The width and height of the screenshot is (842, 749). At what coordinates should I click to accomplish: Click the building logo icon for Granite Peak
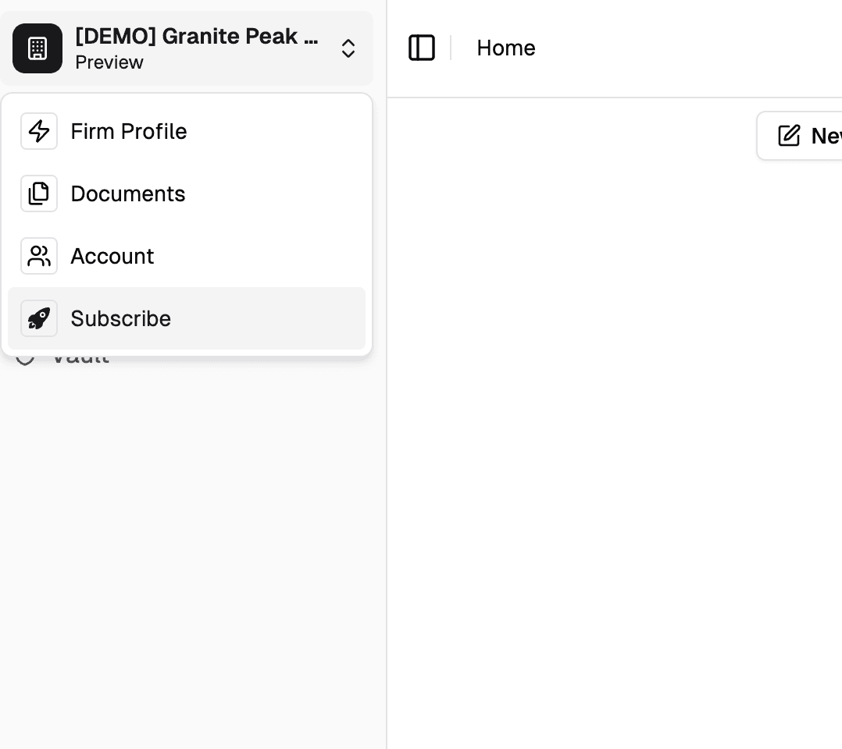[x=37, y=48]
